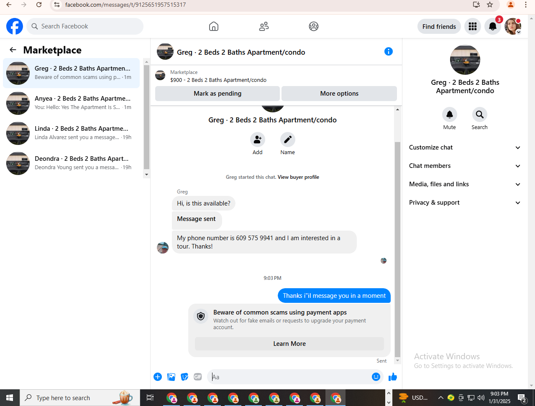The image size is (535, 406).
Task: Click Greg's avatar beside his phone message
Action: point(163,248)
